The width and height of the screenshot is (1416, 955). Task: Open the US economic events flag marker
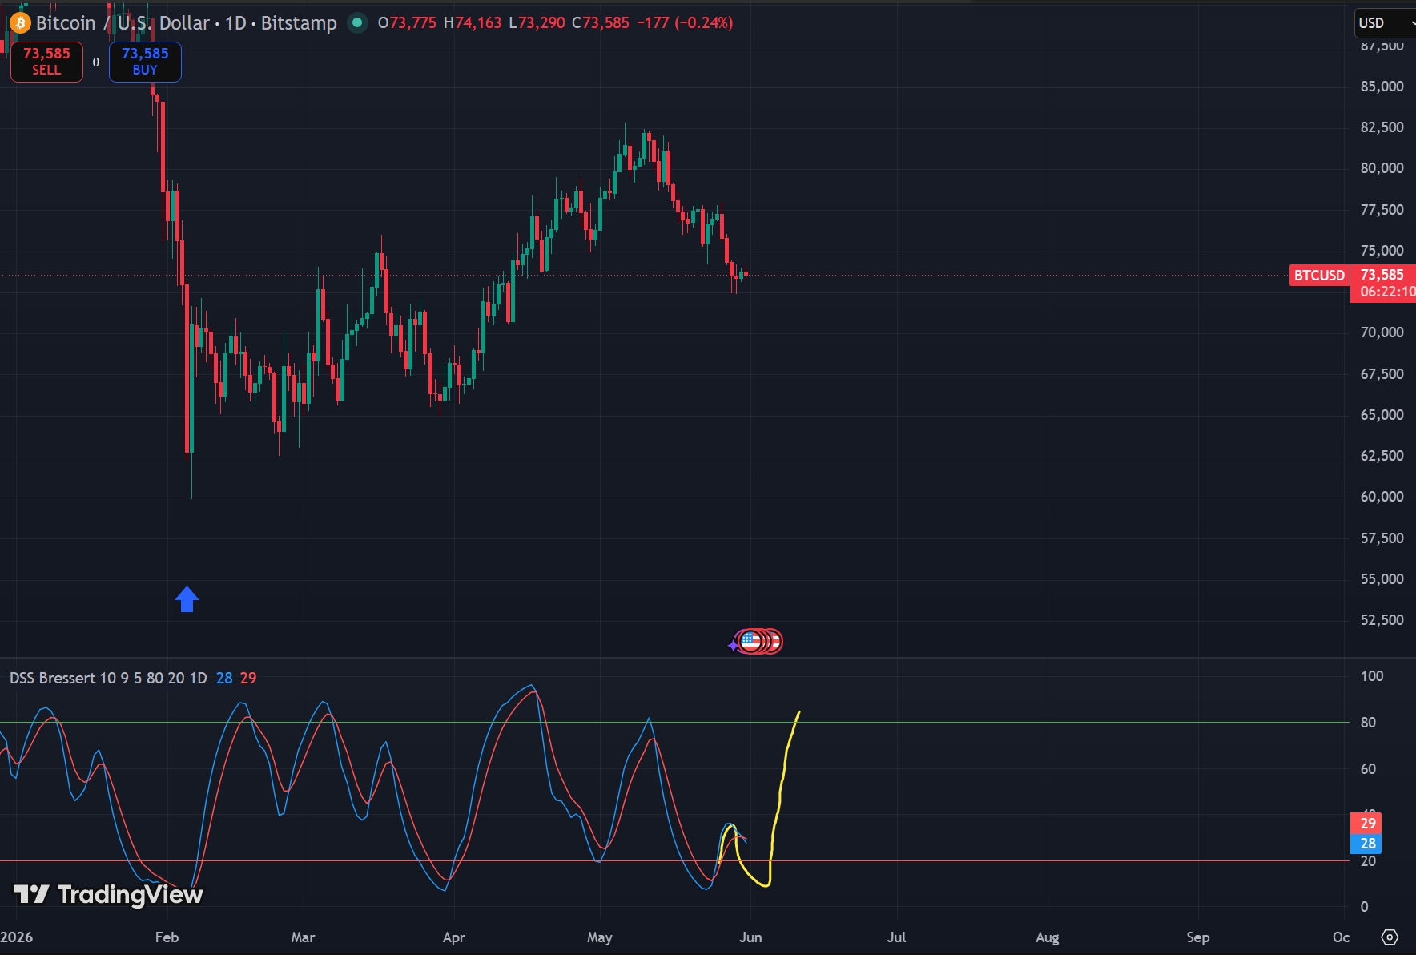click(x=750, y=641)
